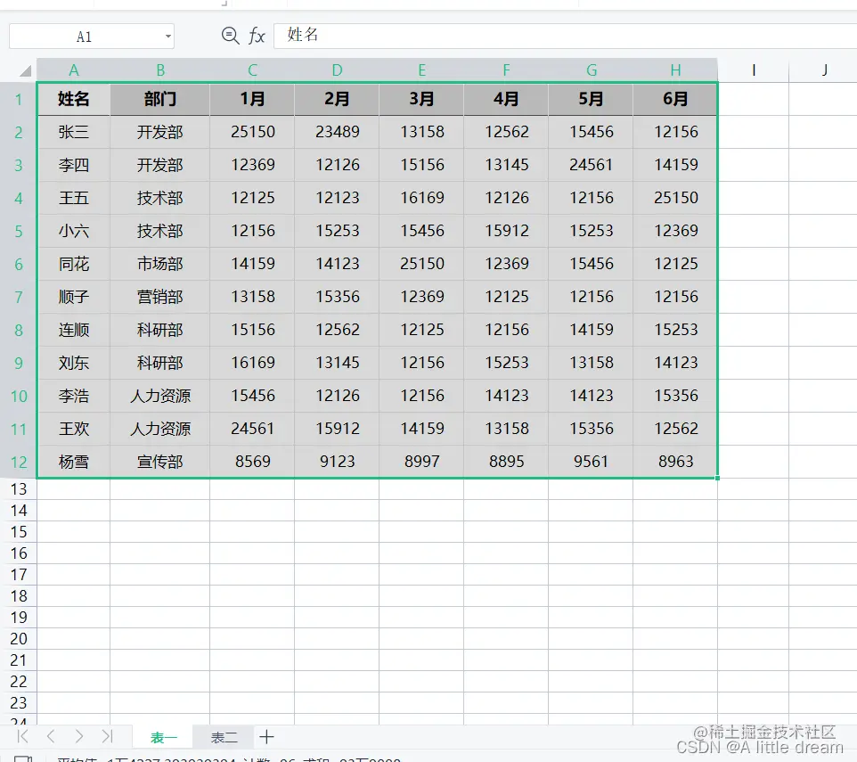Click name cell 王五
The height and width of the screenshot is (762, 857).
point(74,198)
